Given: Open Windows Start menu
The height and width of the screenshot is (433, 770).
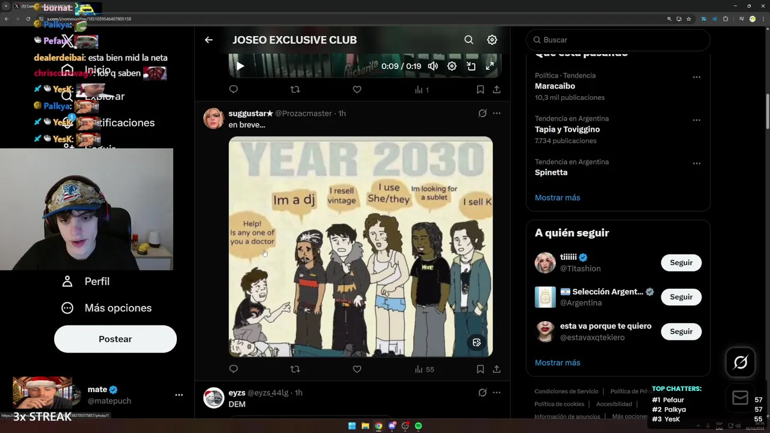Looking at the screenshot, I should pyautogui.click(x=352, y=426).
